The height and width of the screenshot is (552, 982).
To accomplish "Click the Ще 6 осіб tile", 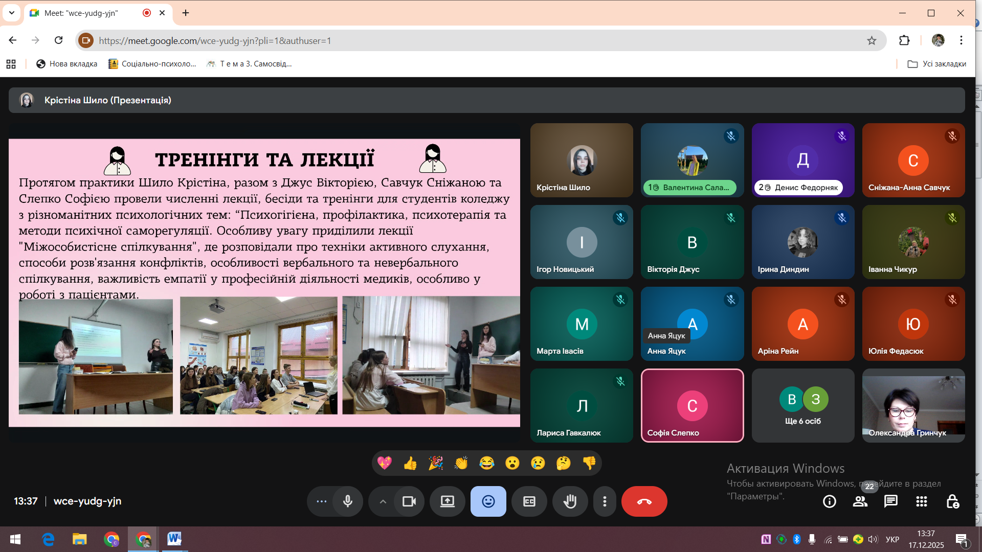I will (x=802, y=406).
